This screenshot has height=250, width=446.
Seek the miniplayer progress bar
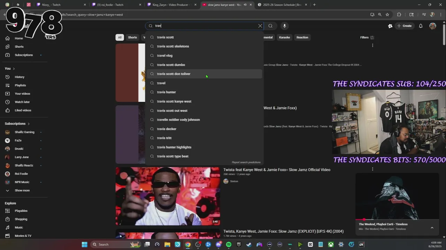397,219
